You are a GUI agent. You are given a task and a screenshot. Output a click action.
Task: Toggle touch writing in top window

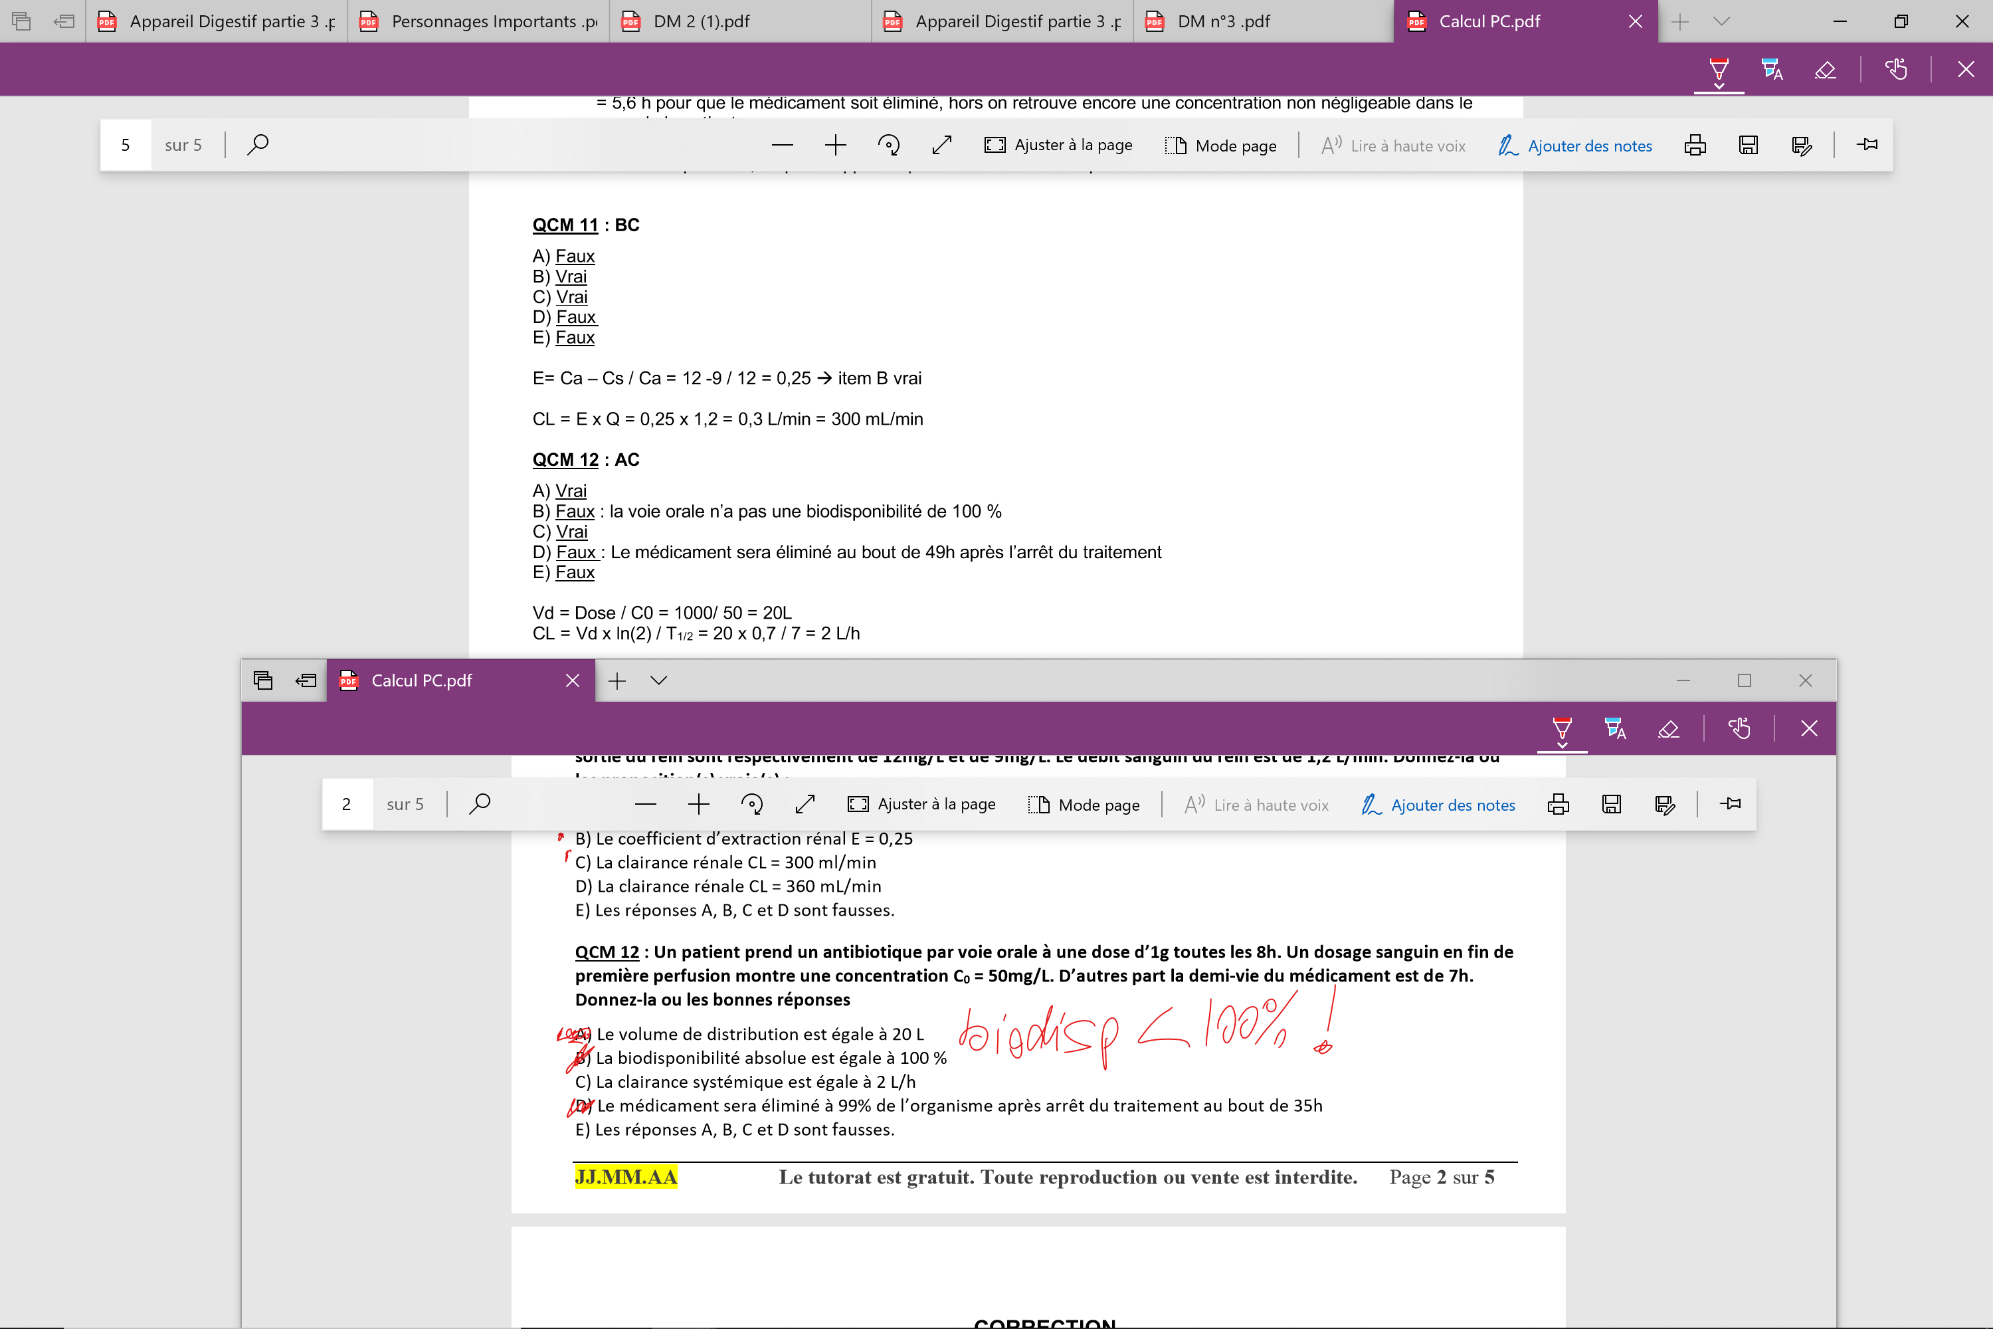pyautogui.click(x=1895, y=70)
